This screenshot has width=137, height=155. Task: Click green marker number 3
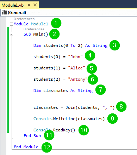click(114, 45)
